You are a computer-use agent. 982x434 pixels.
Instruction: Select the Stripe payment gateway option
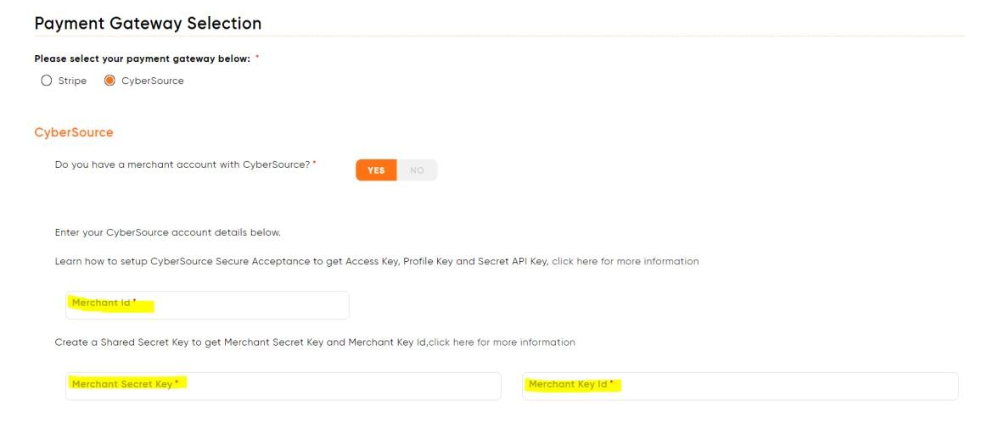pyautogui.click(x=47, y=81)
